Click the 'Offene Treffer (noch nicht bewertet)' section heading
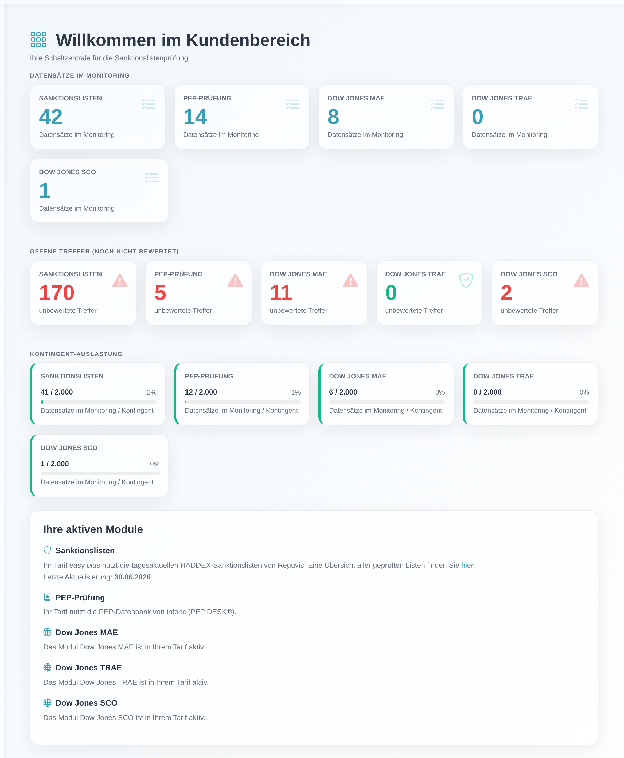 104,251
